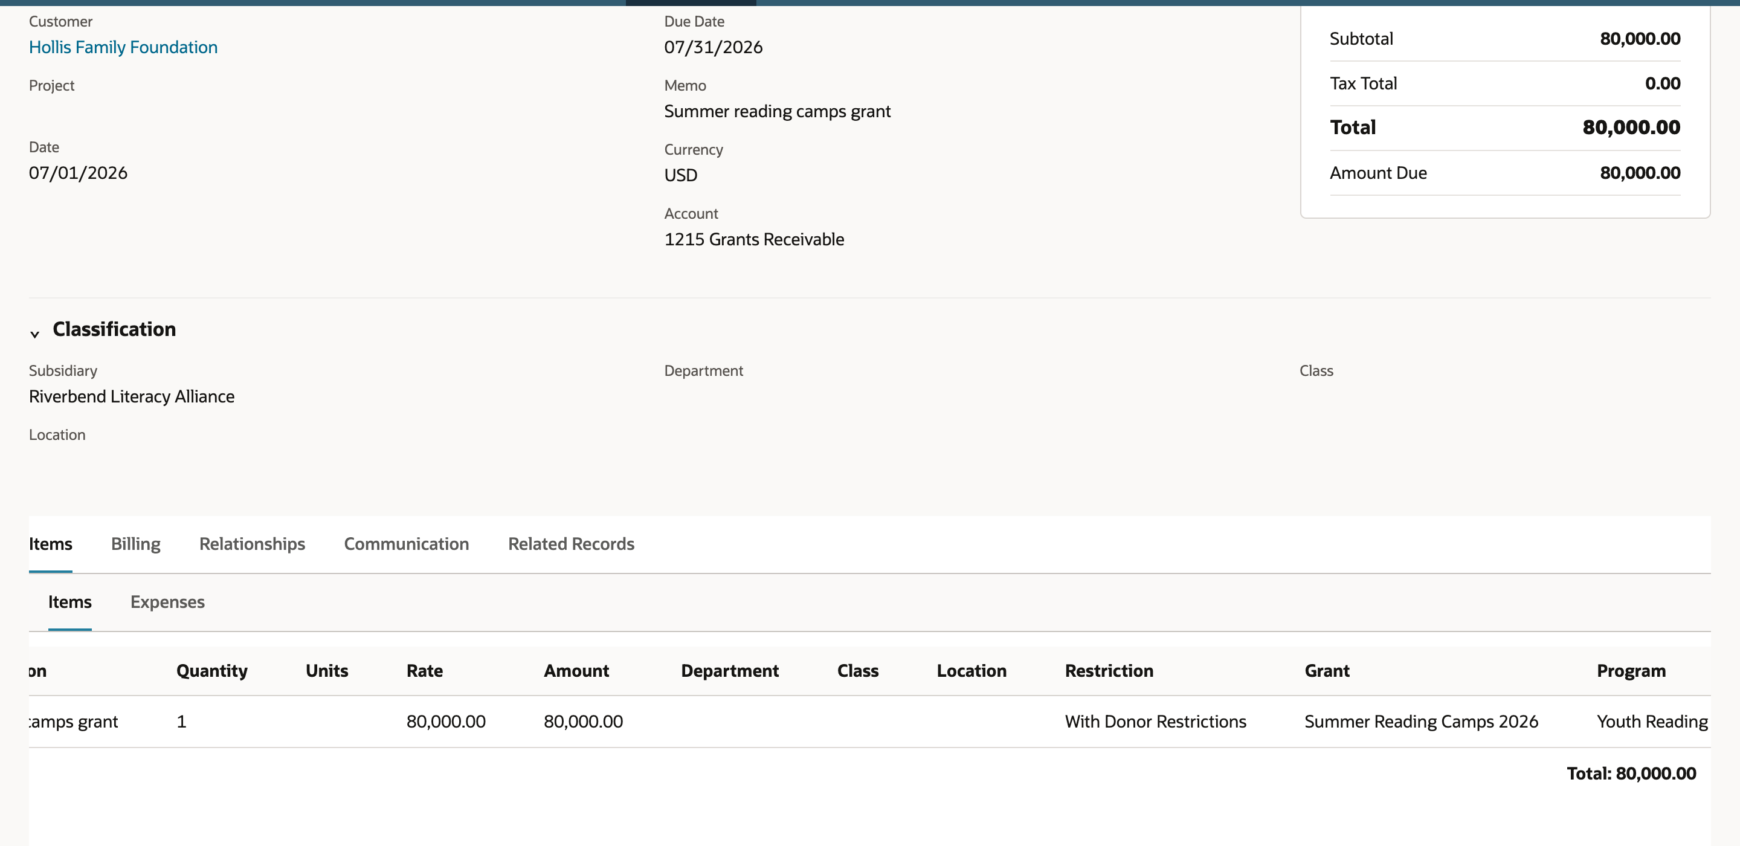Viewport: 1740px width, 846px height.
Task: Click the Restriction column header
Action: [1109, 671]
